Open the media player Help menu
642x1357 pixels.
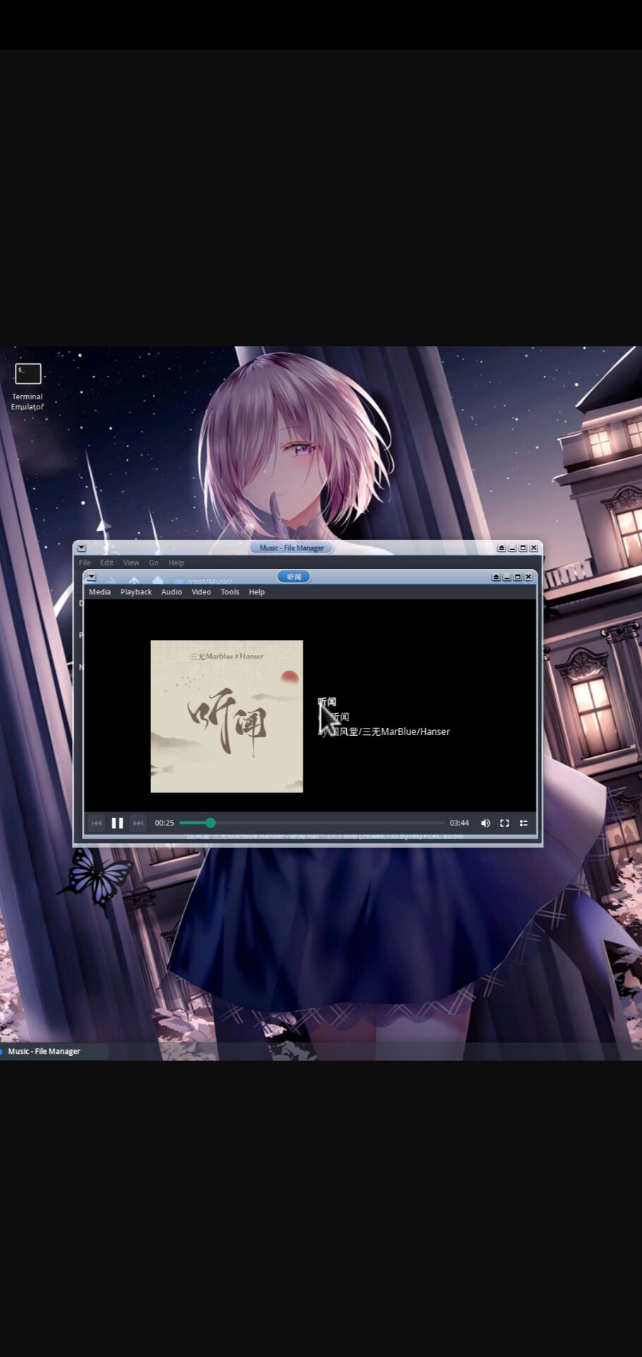coord(256,592)
